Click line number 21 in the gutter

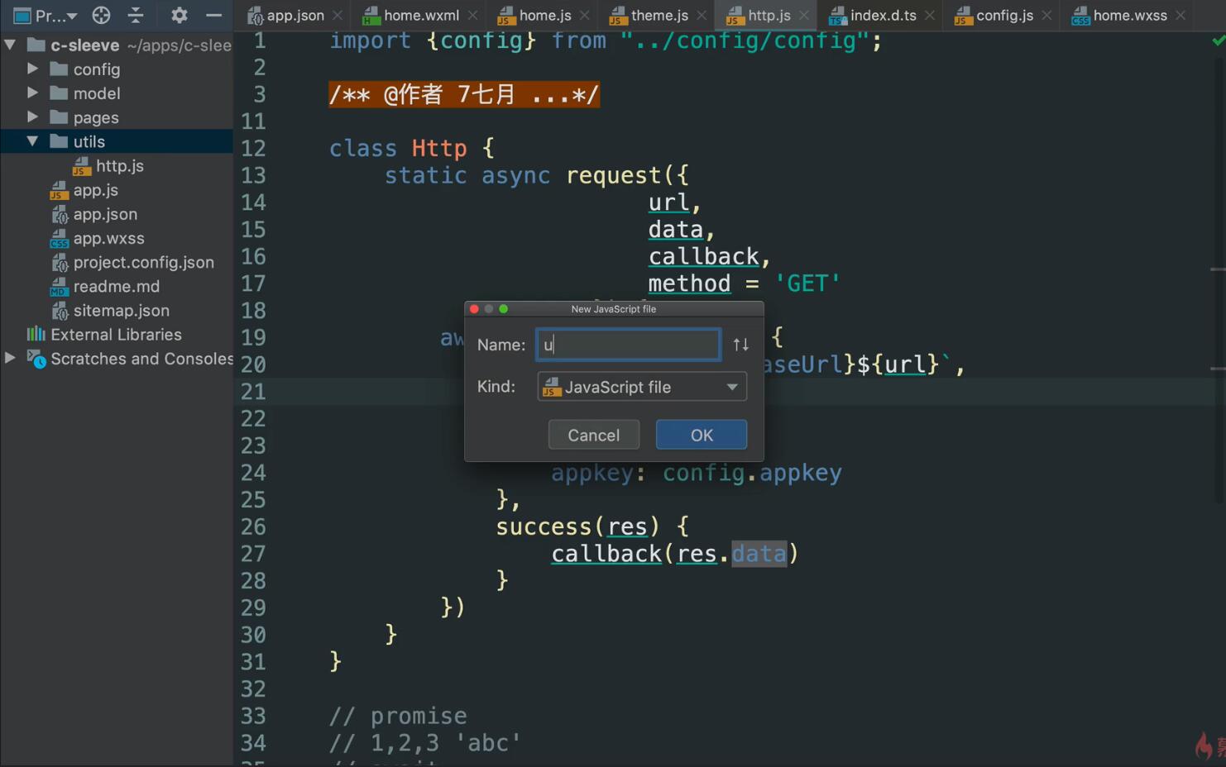pyautogui.click(x=253, y=392)
